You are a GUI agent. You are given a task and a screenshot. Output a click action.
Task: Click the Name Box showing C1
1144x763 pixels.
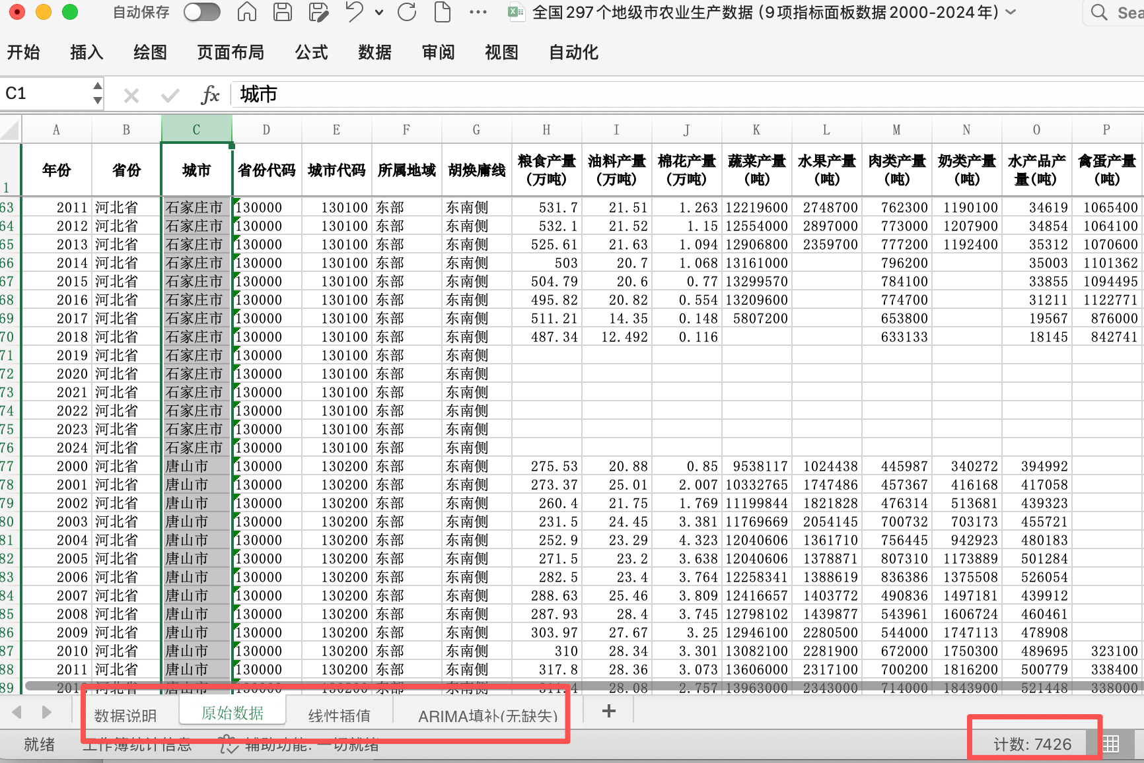(x=45, y=93)
